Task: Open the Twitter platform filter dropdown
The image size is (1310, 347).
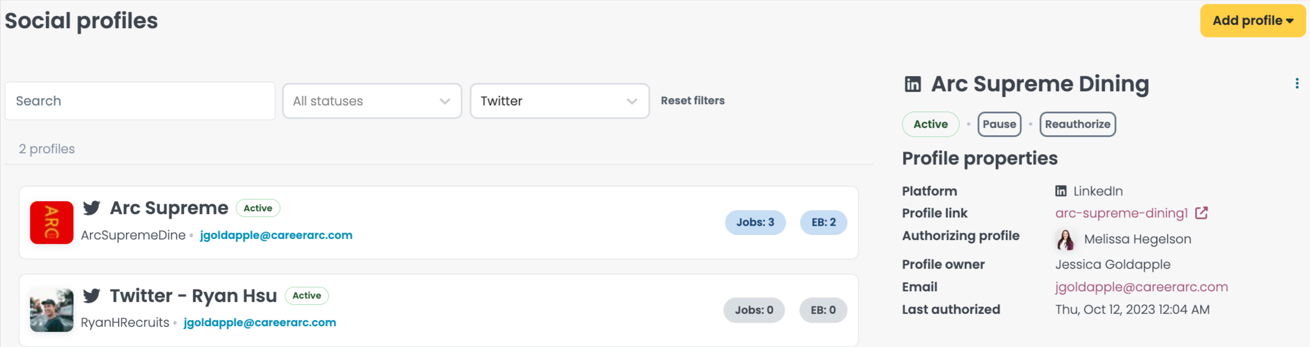Action: pos(560,101)
